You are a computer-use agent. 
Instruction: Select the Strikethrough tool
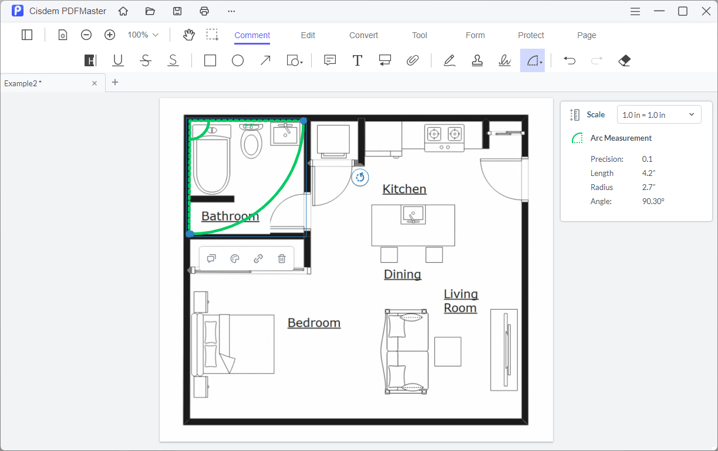(x=146, y=60)
